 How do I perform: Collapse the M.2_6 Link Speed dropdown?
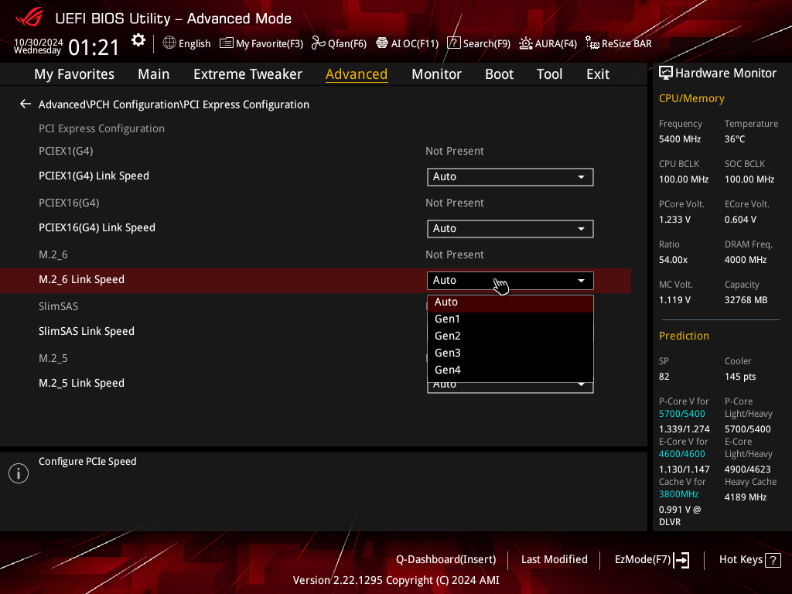(510, 280)
